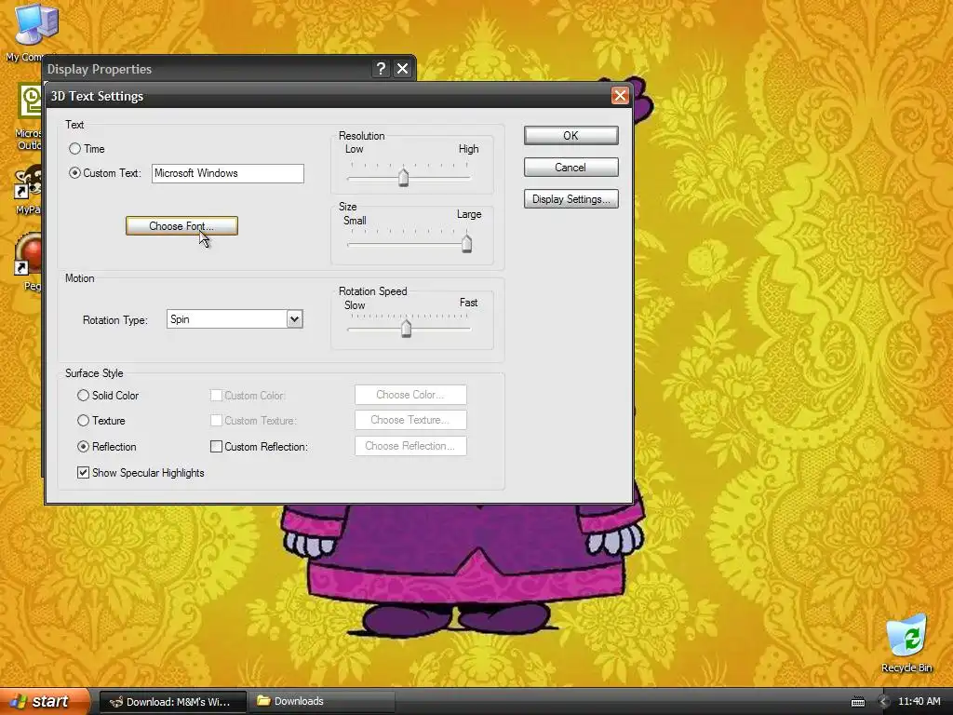Click the Size slider thumb
Screen dimensions: 953x715
[466, 243]
